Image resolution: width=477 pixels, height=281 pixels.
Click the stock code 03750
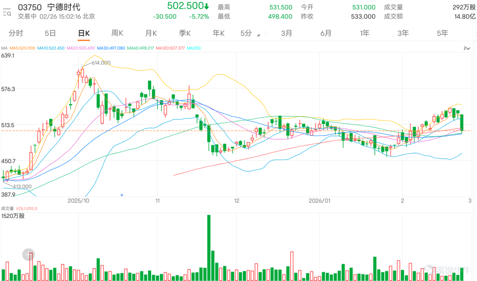point(30,7)
